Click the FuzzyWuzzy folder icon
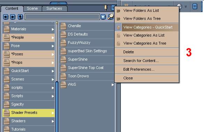The width and height of the screenshot is (204, 132). tap(63, 43)
